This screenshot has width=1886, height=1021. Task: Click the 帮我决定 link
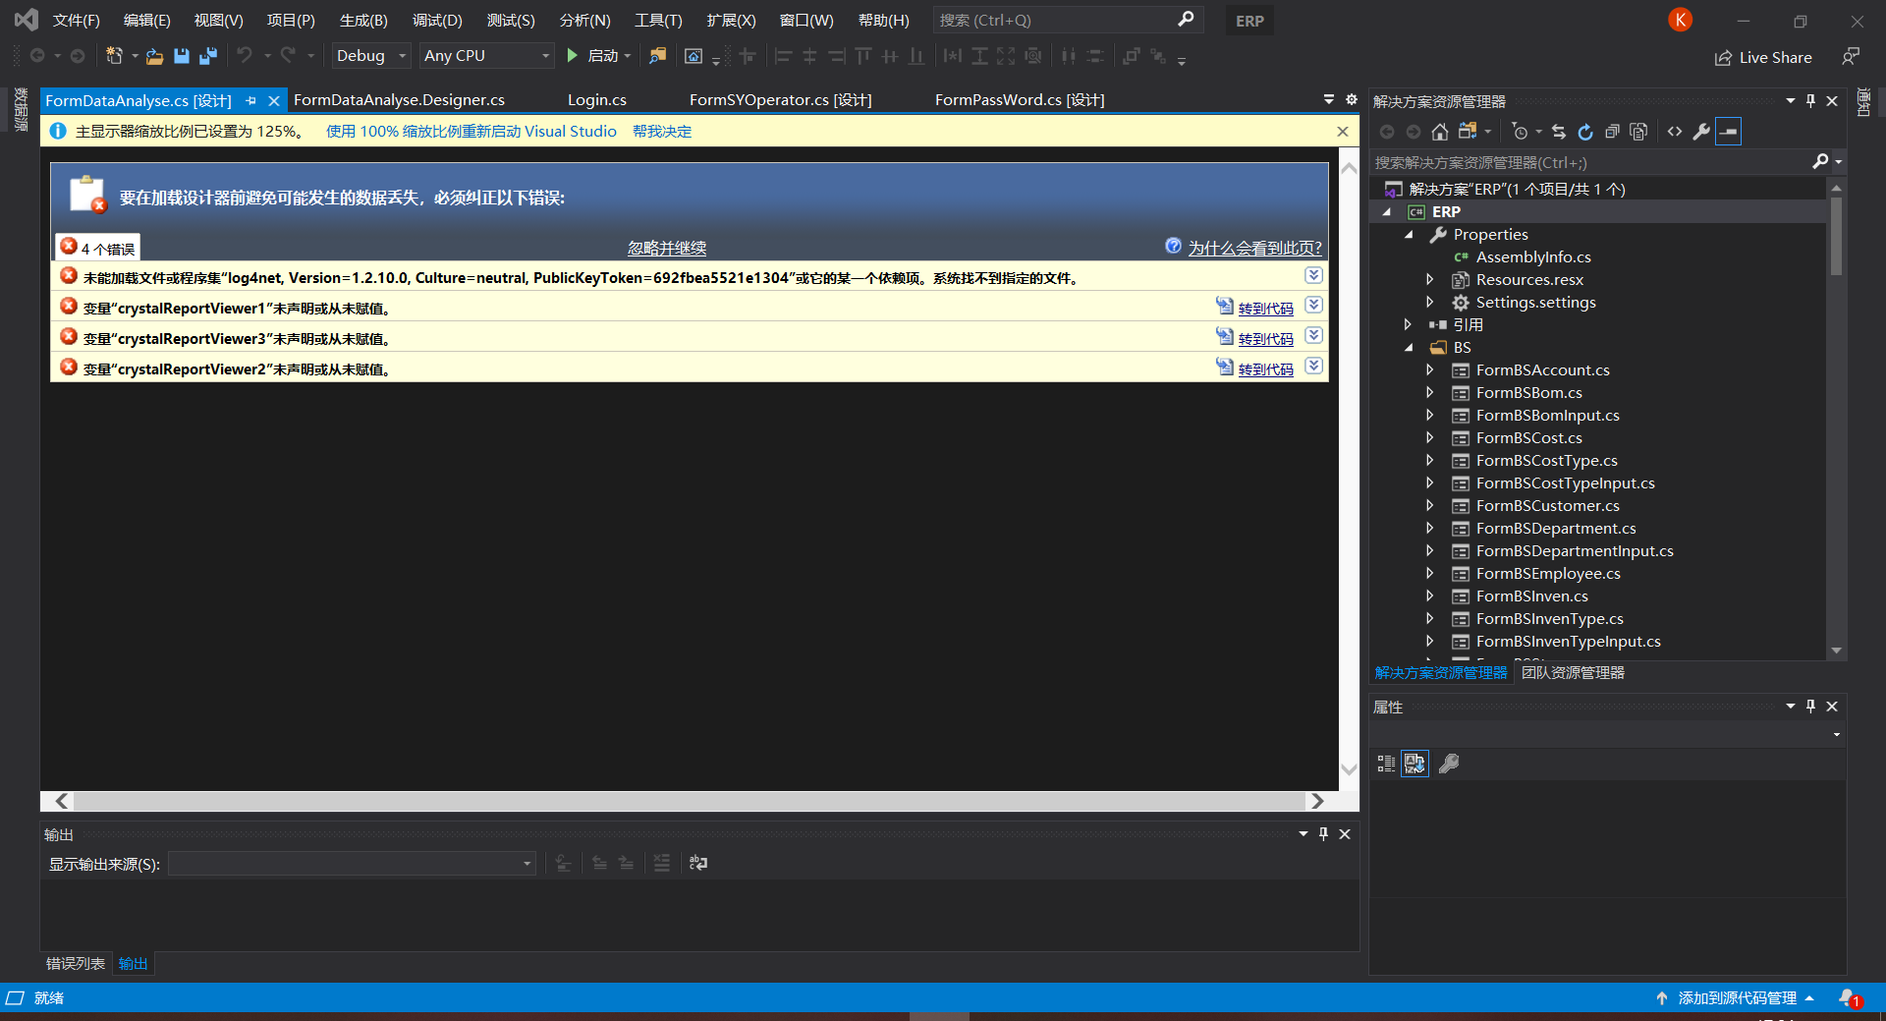coord(662,132)
